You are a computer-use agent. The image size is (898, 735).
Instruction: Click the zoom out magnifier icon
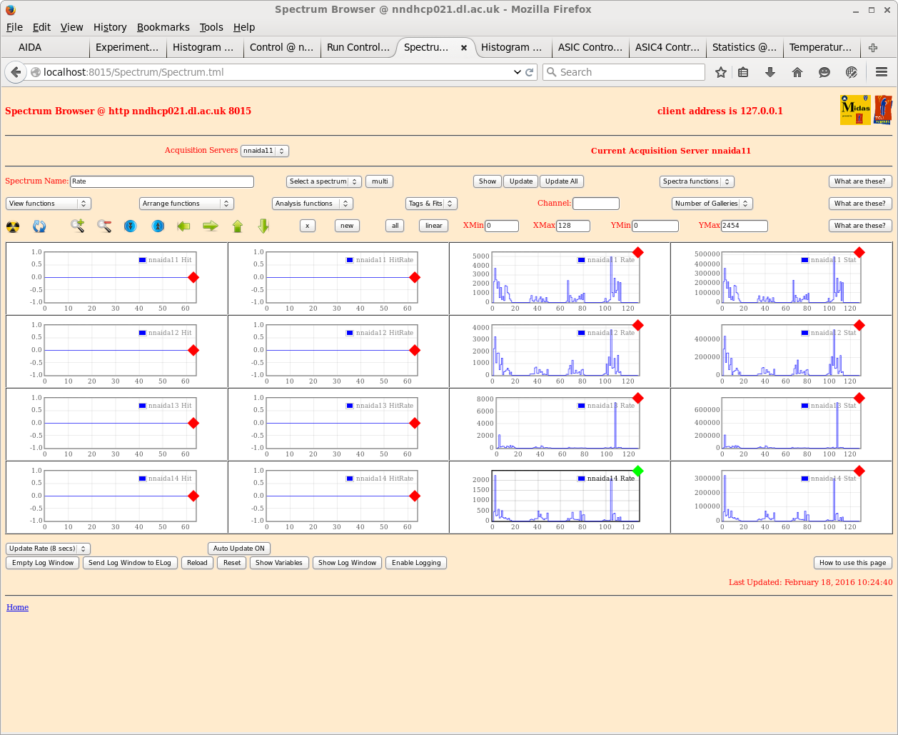tap(104, 226)
